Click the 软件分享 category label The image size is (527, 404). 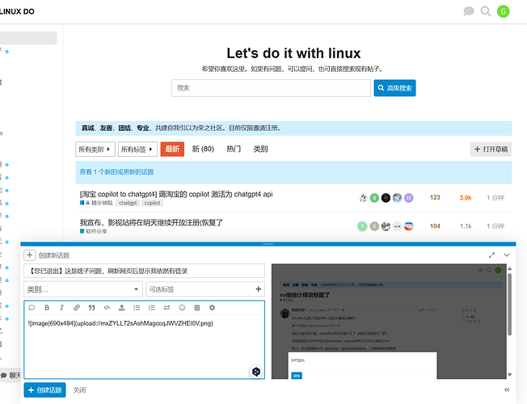pyautogui.click(x=94, y=231)
